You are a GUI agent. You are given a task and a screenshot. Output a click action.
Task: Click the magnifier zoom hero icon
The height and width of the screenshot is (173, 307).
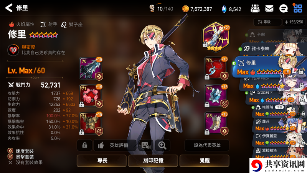pos(162,145)
